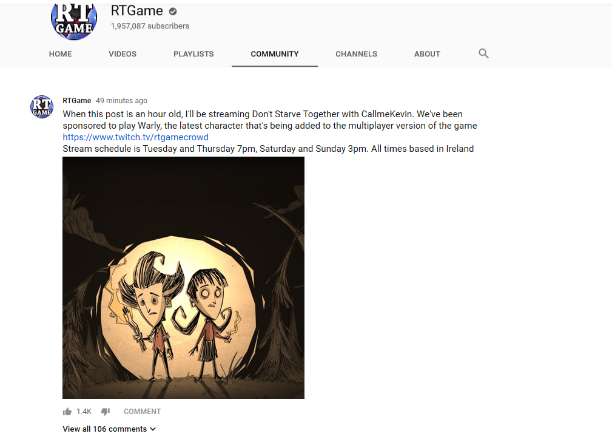This screenshot has height=442, width=612.
Task: Switch to the Home tab
Action: [61, 54]
